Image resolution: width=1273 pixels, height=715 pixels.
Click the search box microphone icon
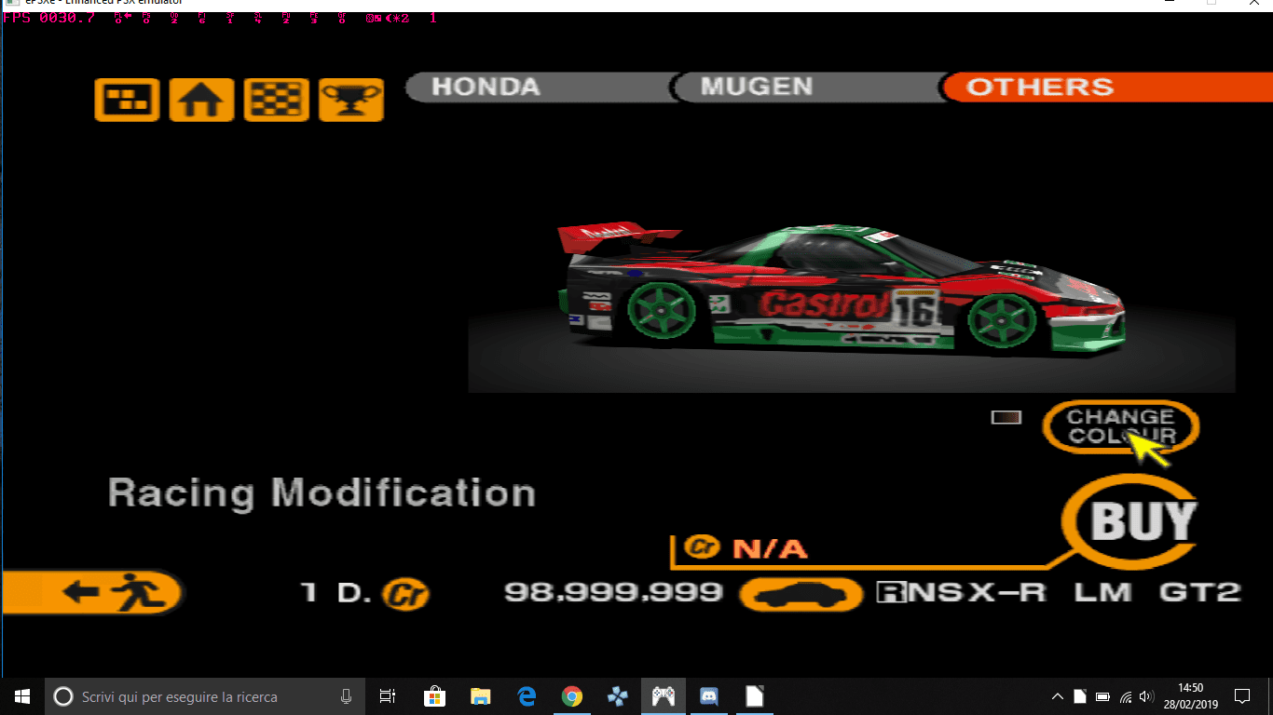coord(347,696)
